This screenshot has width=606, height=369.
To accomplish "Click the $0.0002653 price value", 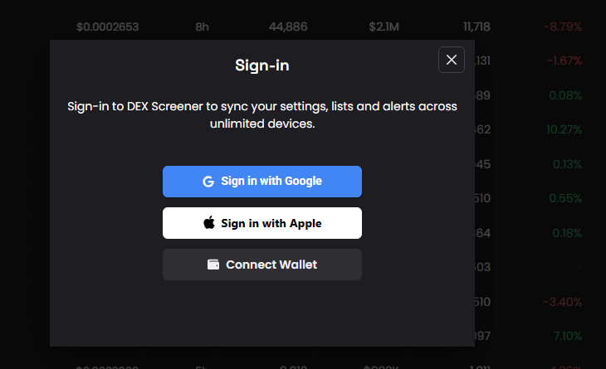I will pos(107,27).
